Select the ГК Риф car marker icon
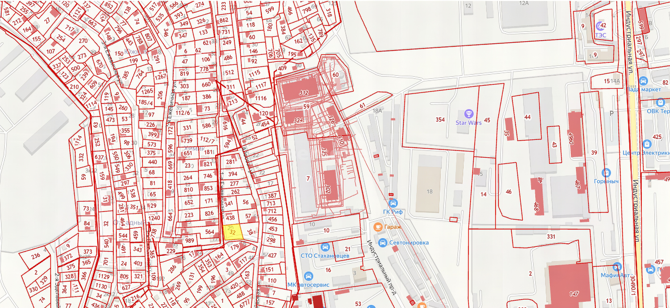 click(x=393, y=203)
